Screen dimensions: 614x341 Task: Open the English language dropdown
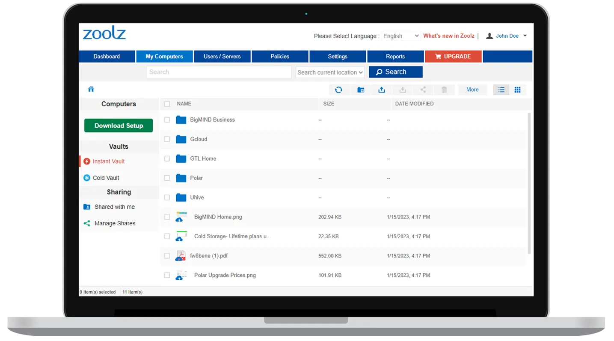click(400, 36)
